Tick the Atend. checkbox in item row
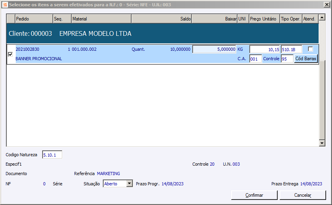 click(x=310, y=49)
